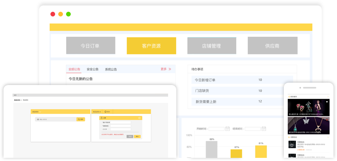The width and height of the screenshot is (337, 161).
Task: Expand the 商品查询 dropdown chevron in tablet window
Action: pos(40,112)
